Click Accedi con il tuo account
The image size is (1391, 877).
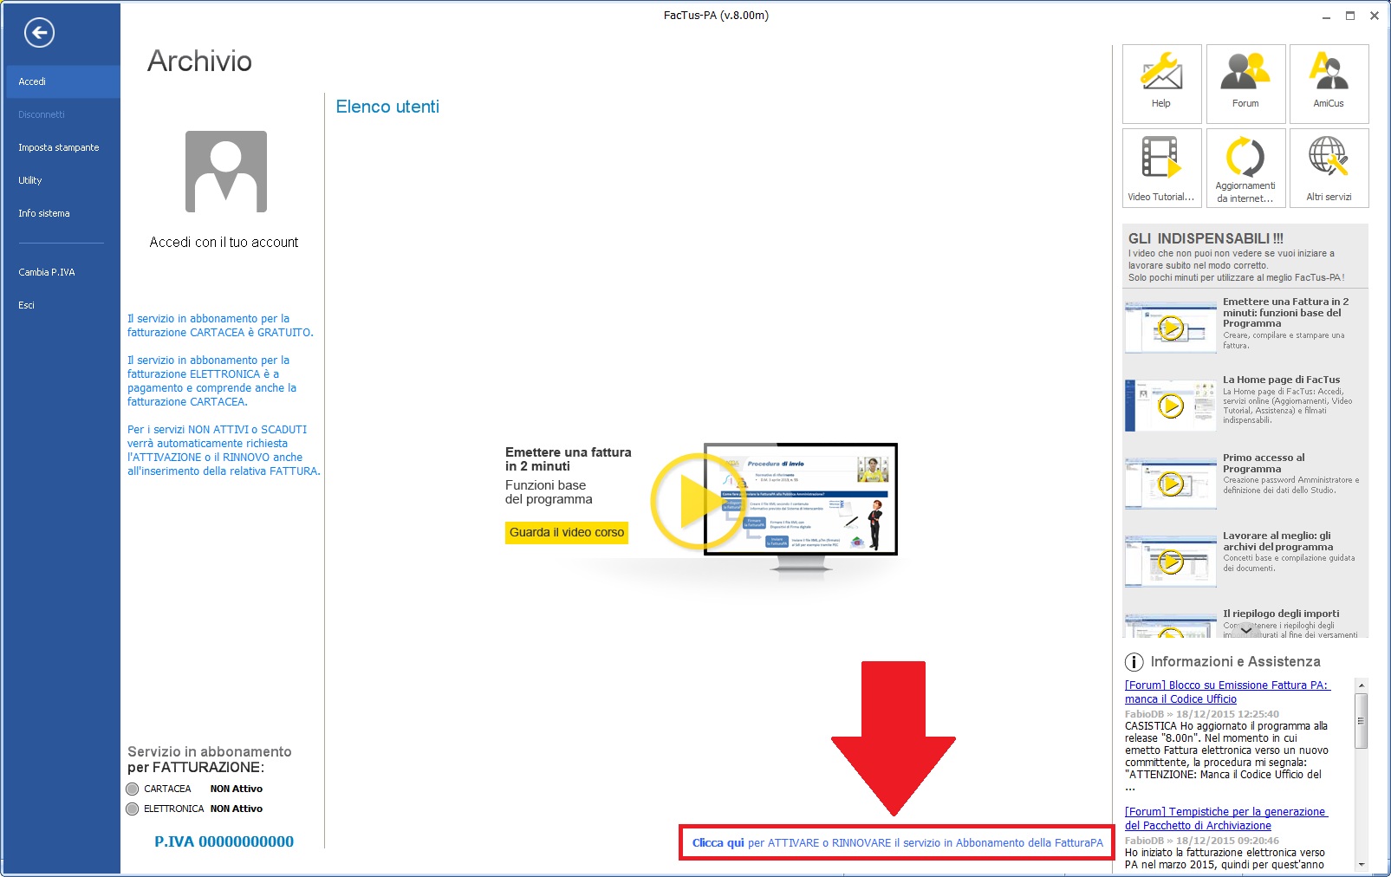[224, 243]
